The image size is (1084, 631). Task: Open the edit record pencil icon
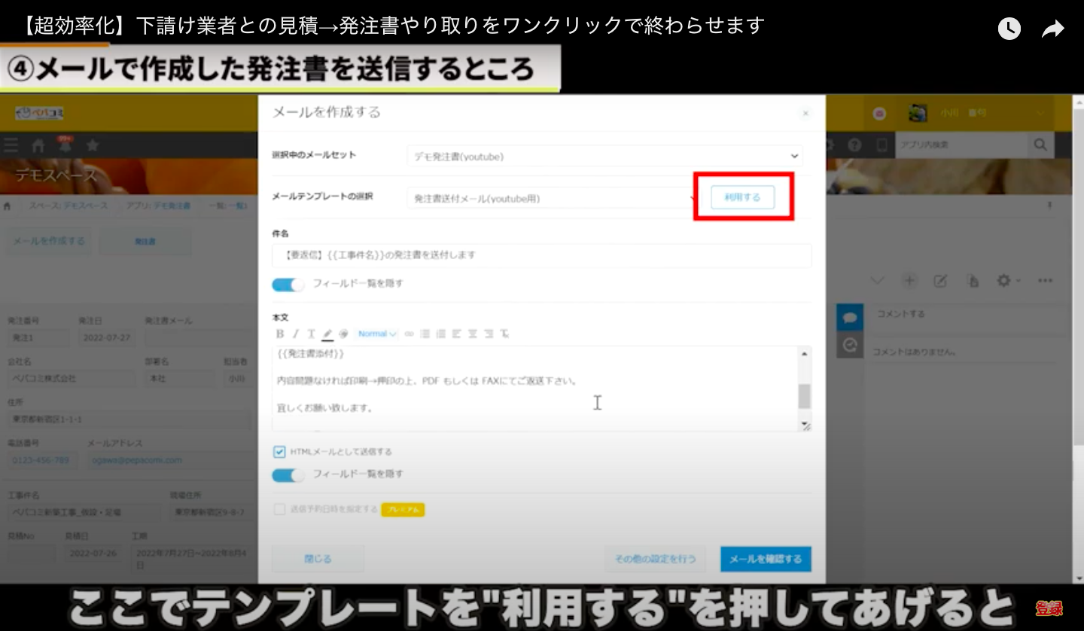939,280
